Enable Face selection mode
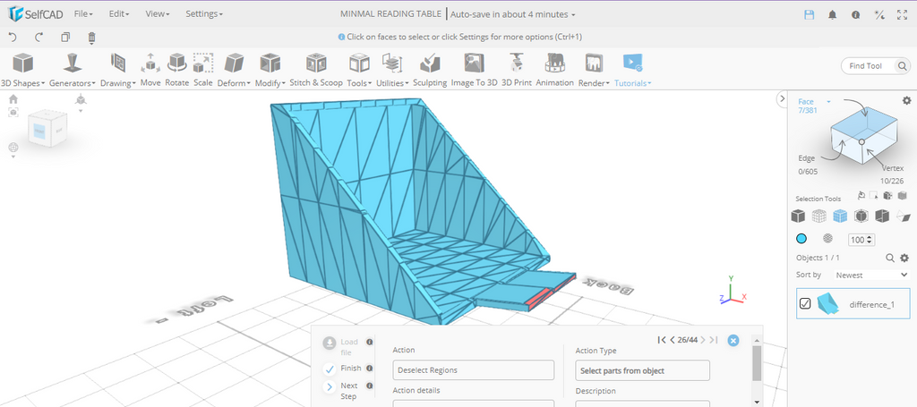The height and width of the screenshot is (407, 917). point(806,102)
